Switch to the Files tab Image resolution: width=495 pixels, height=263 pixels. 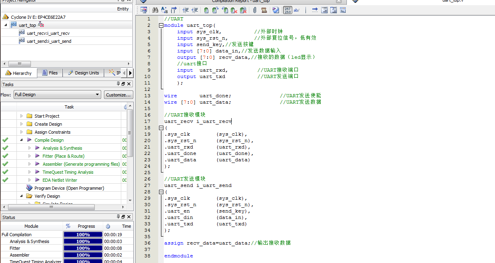tap(49, 73)
